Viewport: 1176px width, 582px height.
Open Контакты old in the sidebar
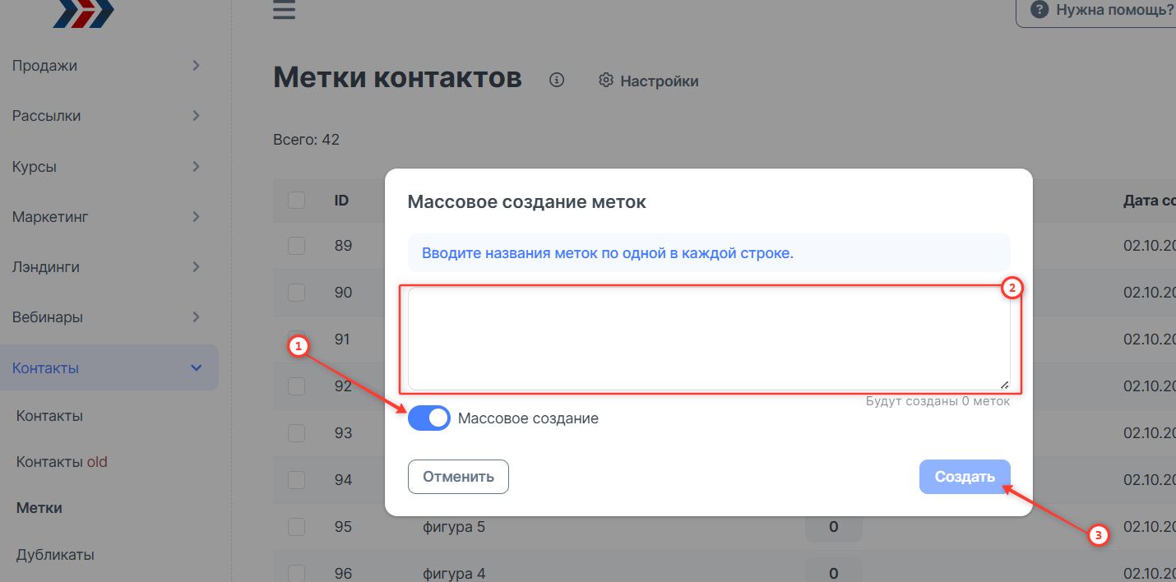[62, 462]
